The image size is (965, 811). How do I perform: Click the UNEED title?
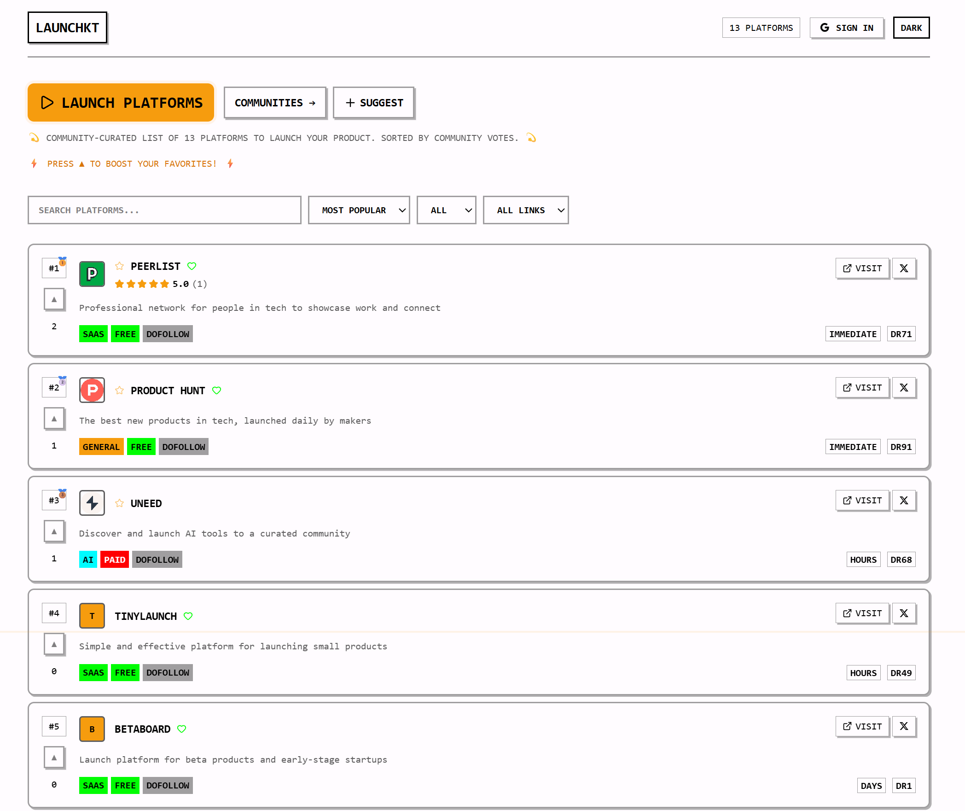tap(146, 503)
